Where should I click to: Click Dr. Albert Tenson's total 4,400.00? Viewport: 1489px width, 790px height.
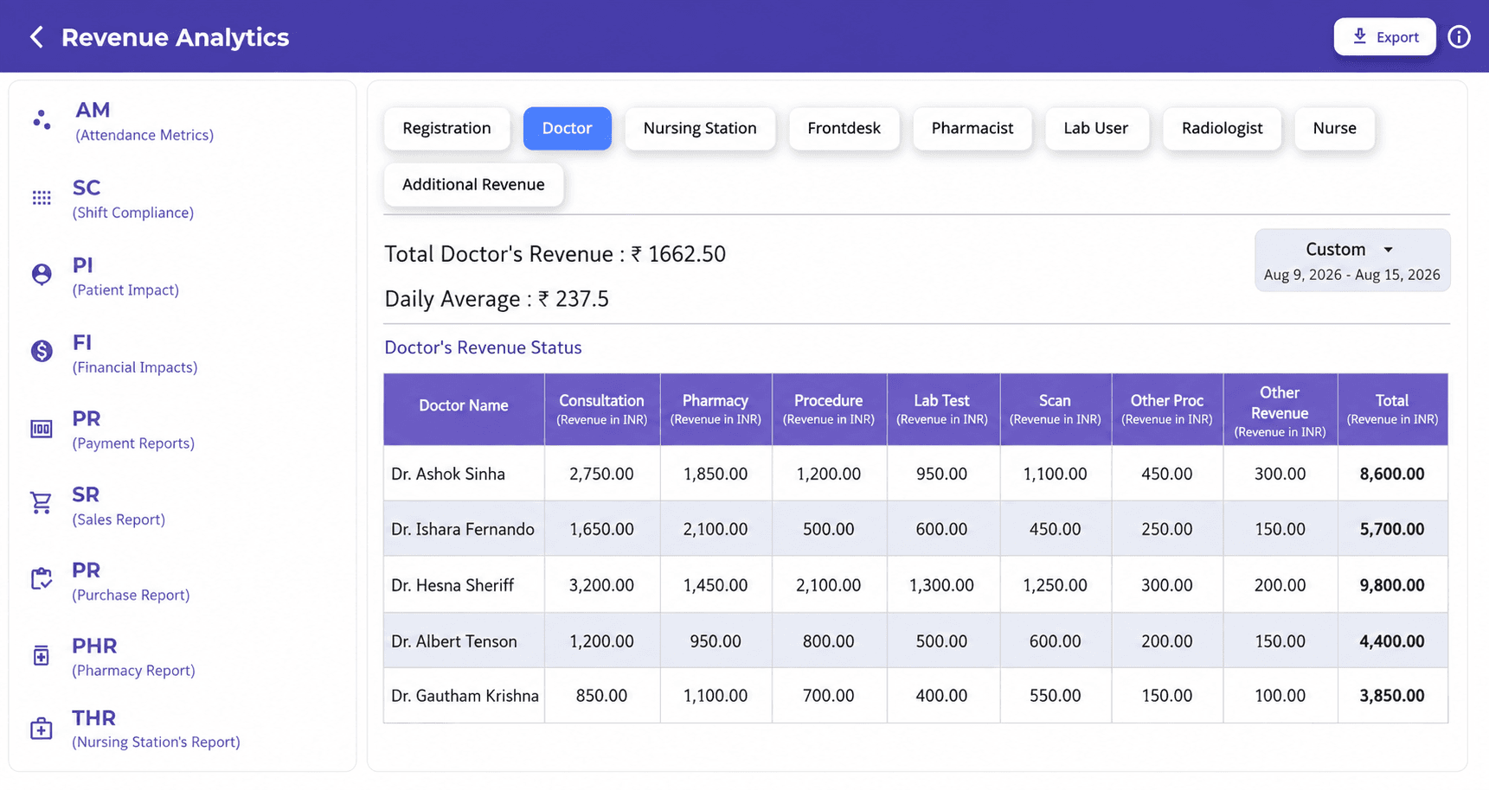1392,641
